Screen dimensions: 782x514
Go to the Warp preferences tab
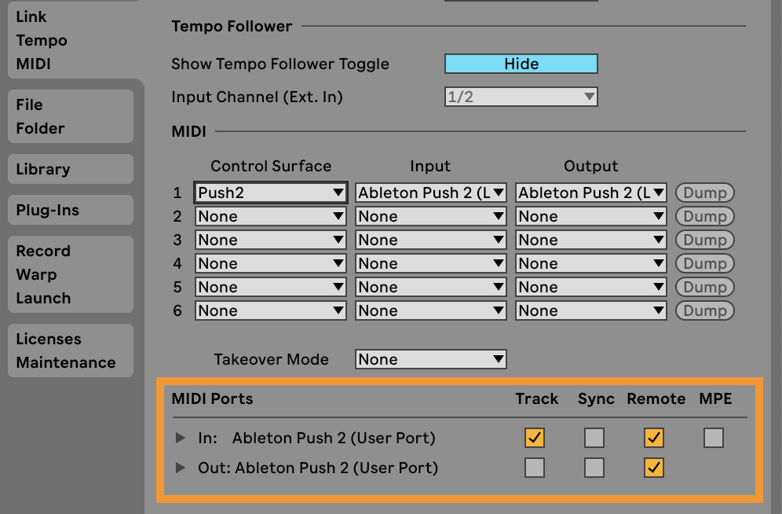36,274
